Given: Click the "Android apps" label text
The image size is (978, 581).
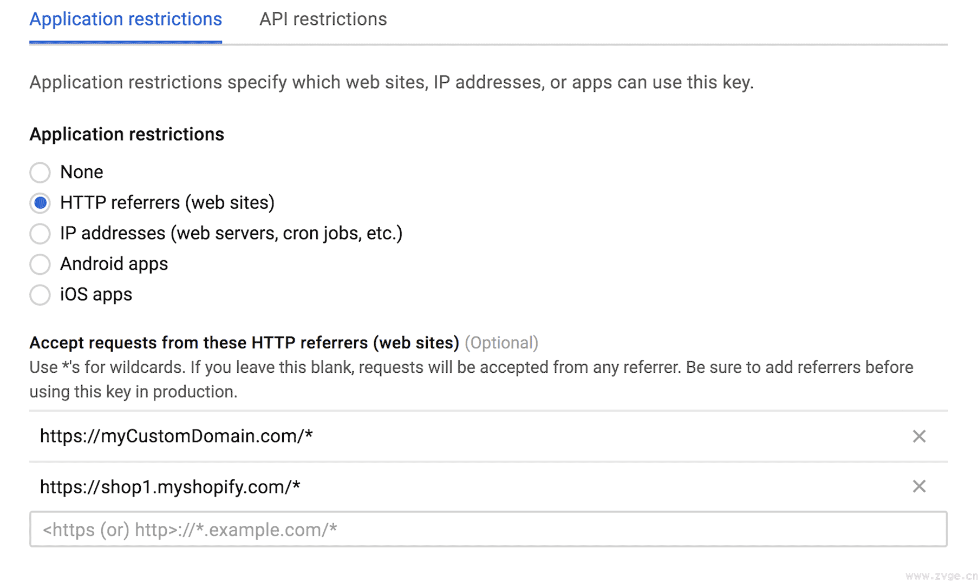Looking at the screenshot, I should pos(114,264).
